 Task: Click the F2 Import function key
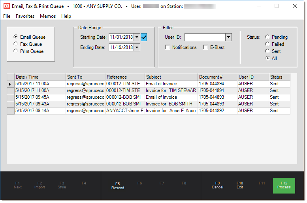pyautogui.click(x=40, y=185)
